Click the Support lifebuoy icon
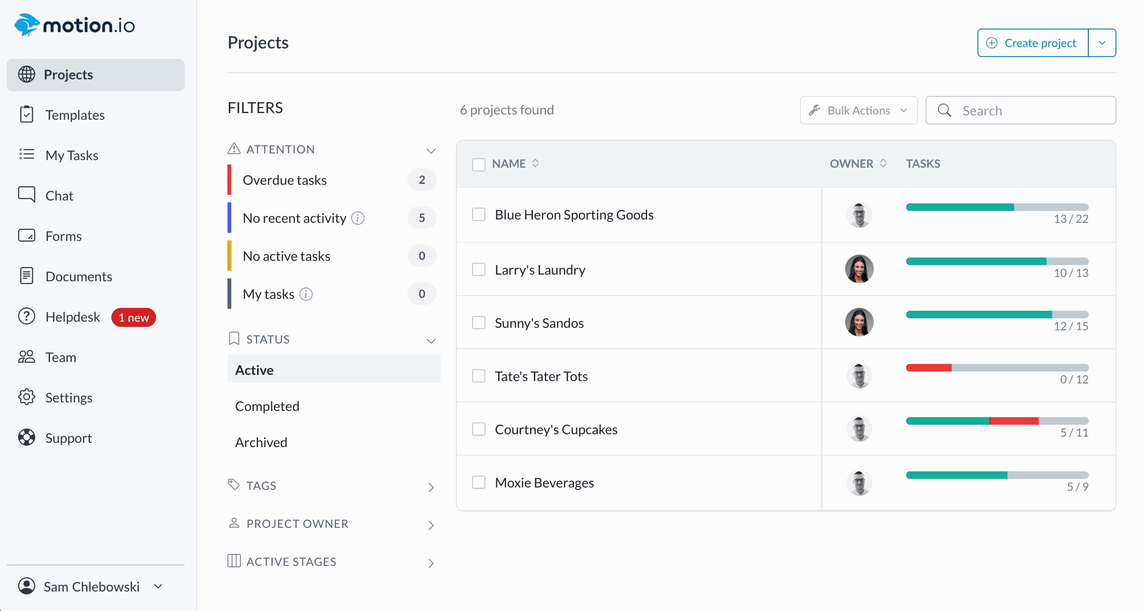Screen dimensions: 1144x611 27,438
